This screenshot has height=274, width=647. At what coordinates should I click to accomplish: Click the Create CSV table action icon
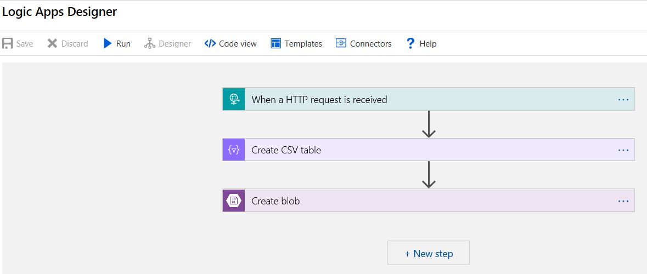point(234,150)
